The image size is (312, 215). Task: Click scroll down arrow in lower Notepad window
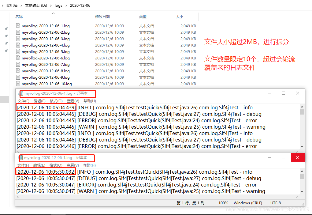pyautogui.click(x=302, y=192)
